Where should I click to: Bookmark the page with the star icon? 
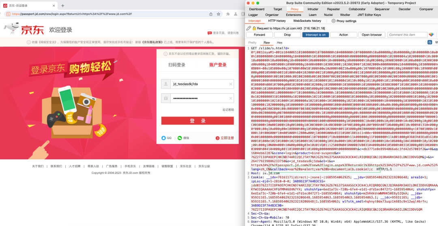click(219, 14)
